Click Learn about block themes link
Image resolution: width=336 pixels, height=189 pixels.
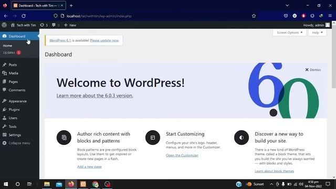[x=274, y=171]
